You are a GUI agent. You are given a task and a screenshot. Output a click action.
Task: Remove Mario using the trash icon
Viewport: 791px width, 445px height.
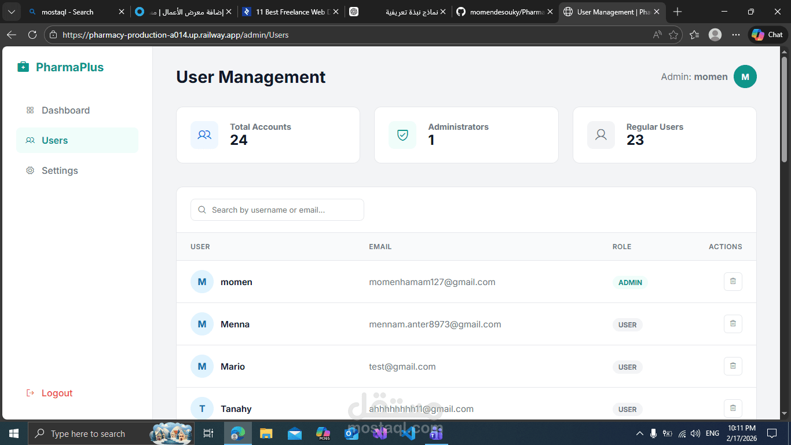[733, 366]
